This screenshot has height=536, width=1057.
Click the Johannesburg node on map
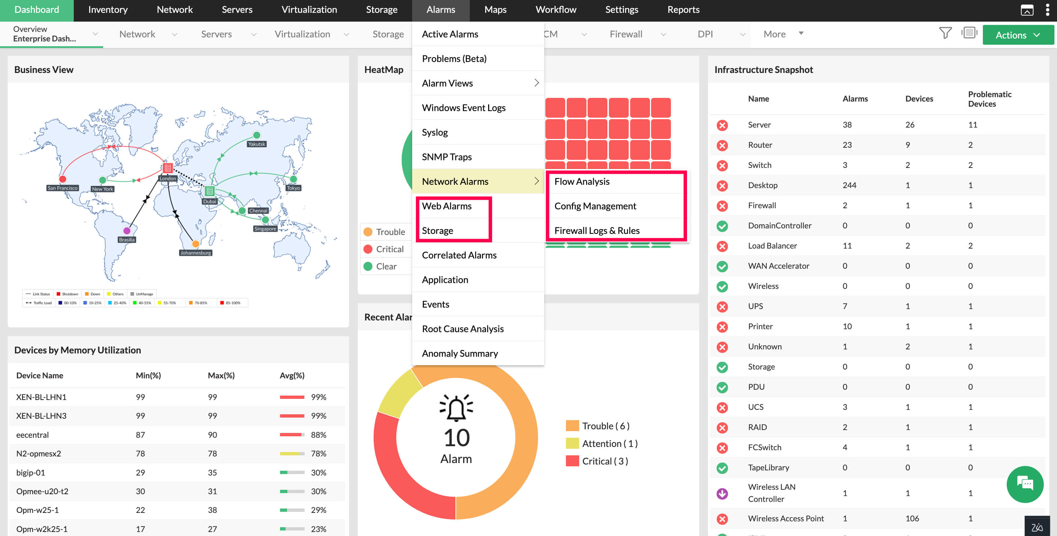click(196, 244)
